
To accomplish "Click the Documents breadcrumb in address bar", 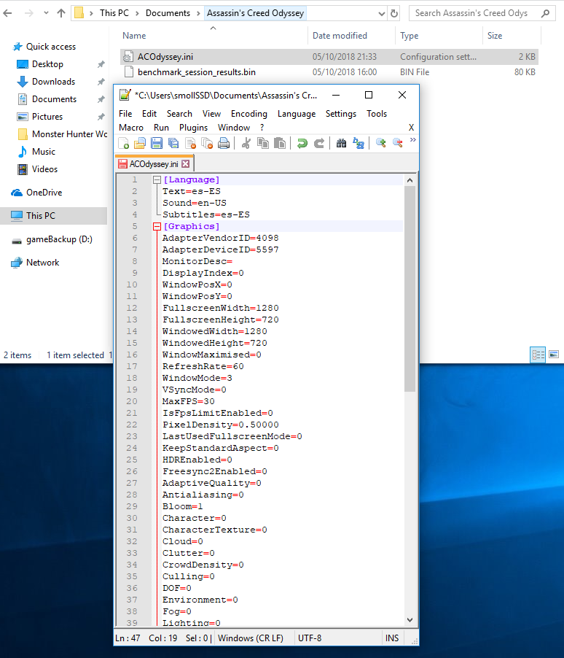I will (x=168, y=13).
